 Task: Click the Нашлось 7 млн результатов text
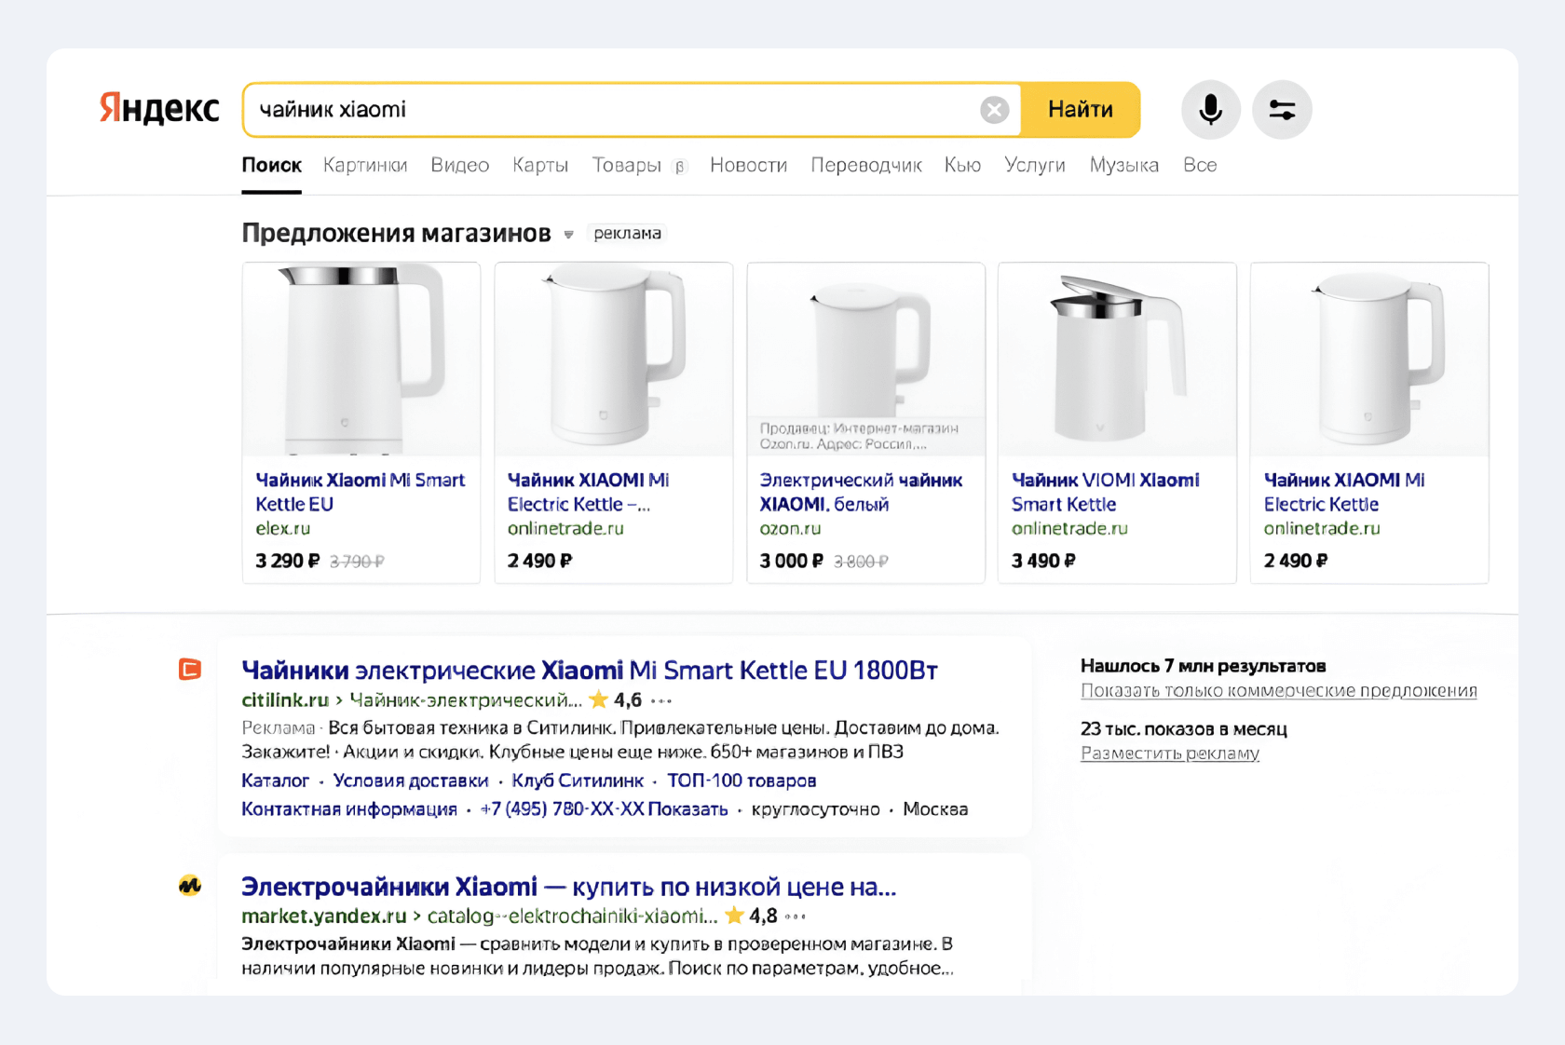pos(1203,666)
